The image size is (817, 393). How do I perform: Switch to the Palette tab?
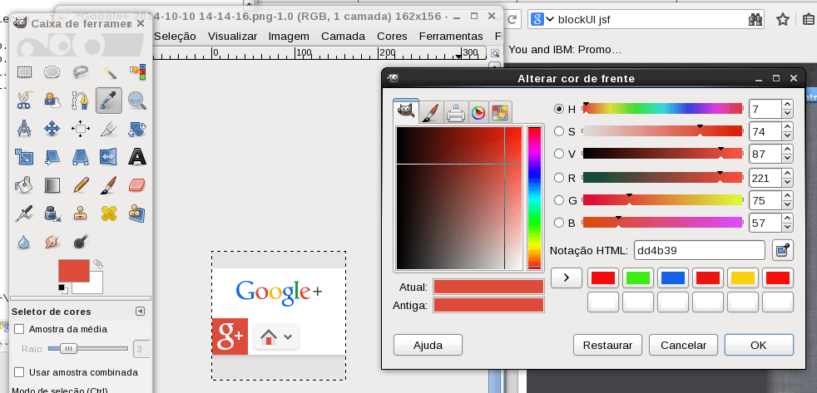tap(500, 112)
